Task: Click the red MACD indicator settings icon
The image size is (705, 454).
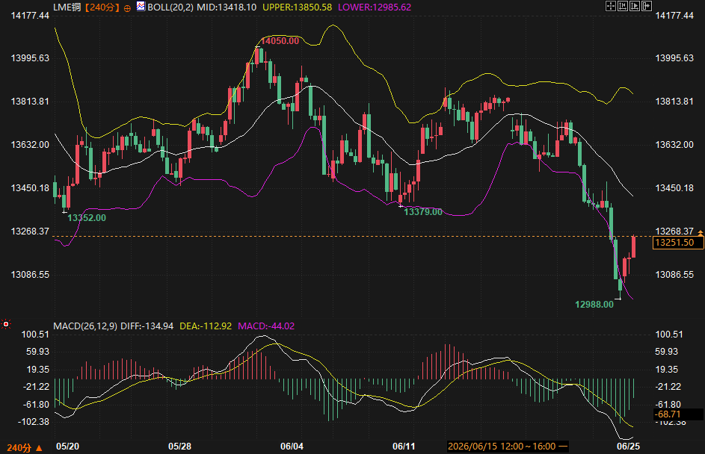Action: [6, 324]
